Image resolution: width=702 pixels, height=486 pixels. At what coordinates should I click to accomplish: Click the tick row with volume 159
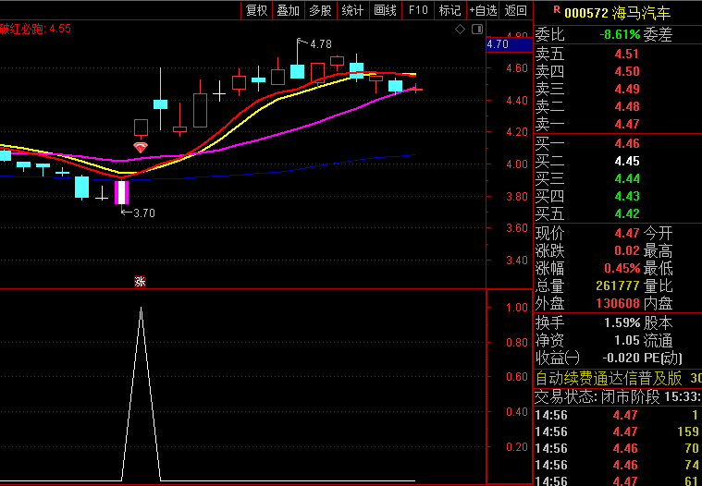618,431
